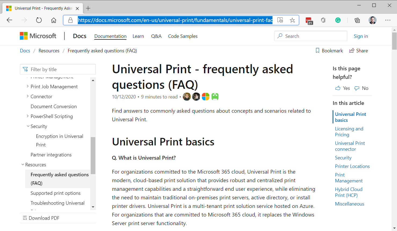Open the Learn nav item
Image resolution: width=397 pixels, height=231 pixels.
point(138,36)
